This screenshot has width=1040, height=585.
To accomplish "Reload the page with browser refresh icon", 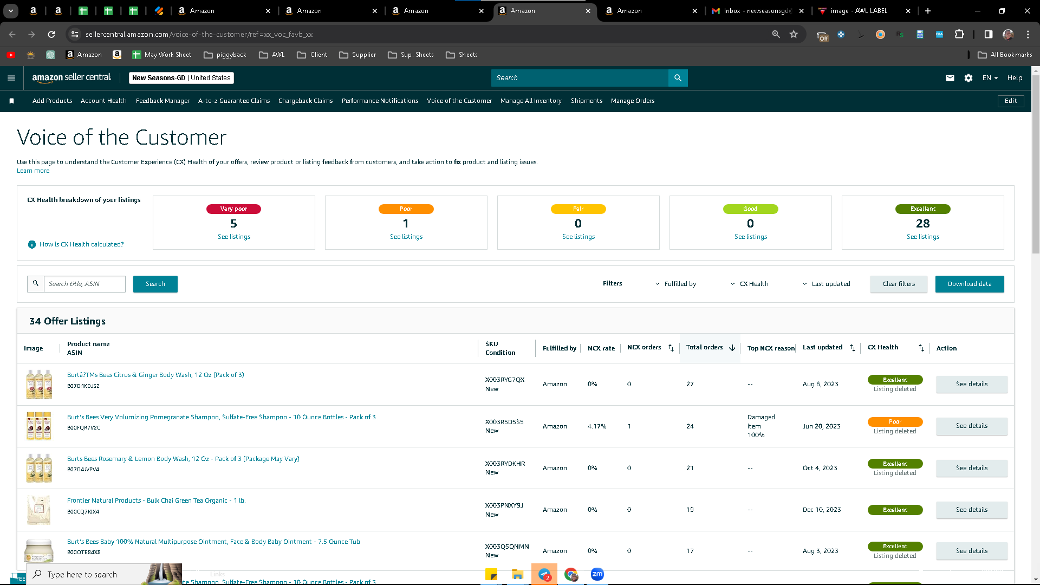I will 51,34.
